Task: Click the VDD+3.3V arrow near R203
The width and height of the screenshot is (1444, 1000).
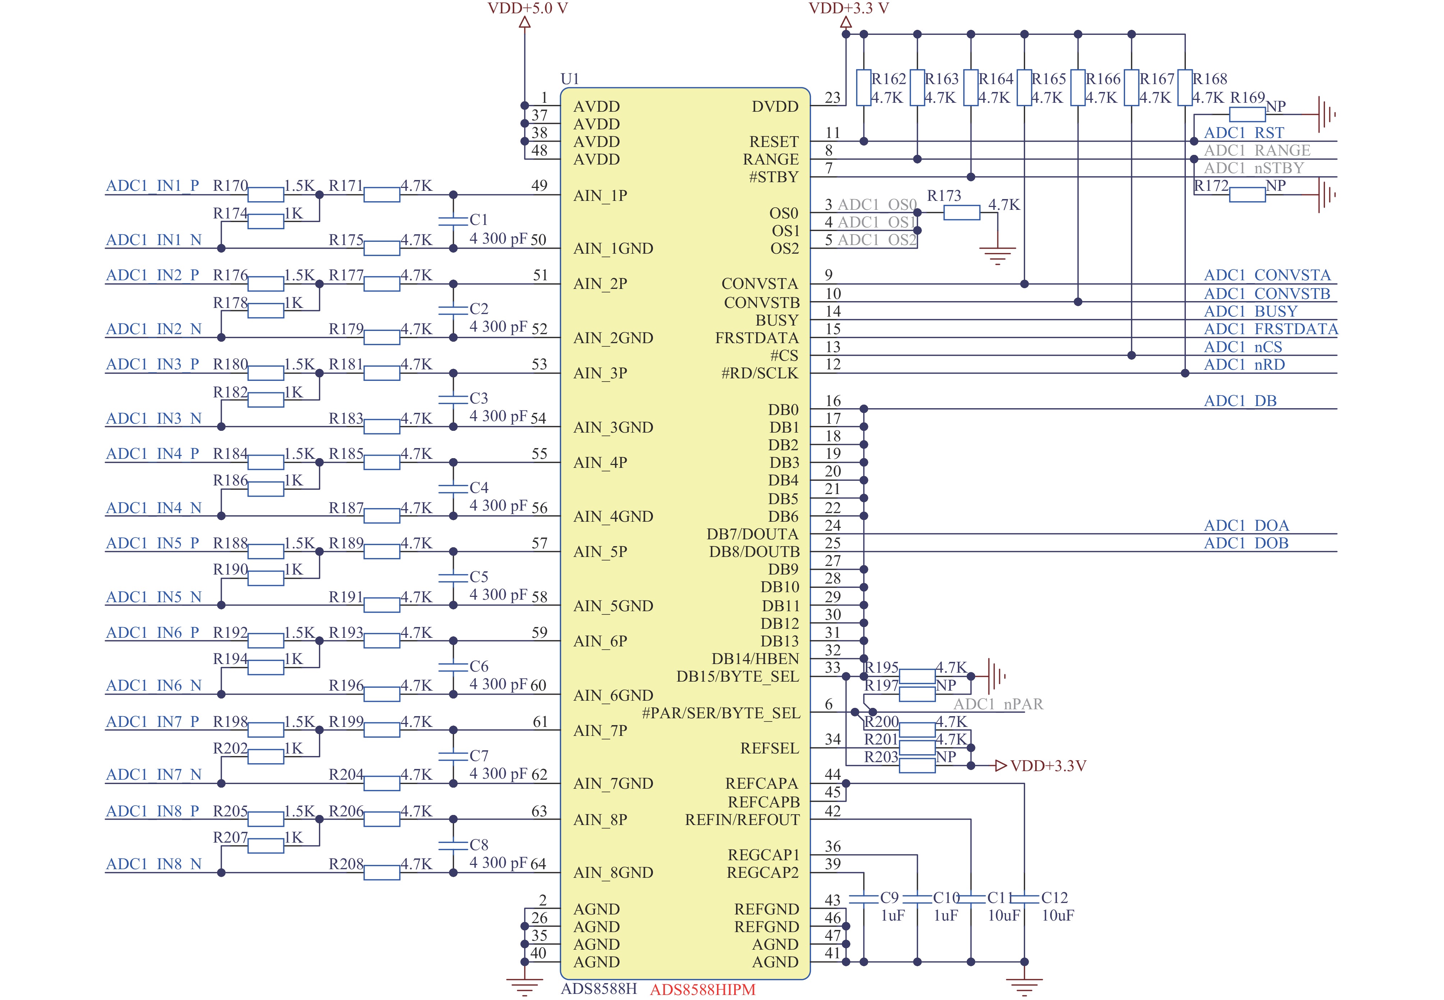Action: pyautogui.click(x=1001, y=766)
